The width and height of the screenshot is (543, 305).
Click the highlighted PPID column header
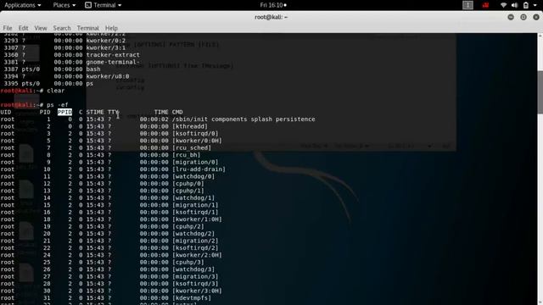[x=64, y=112]
